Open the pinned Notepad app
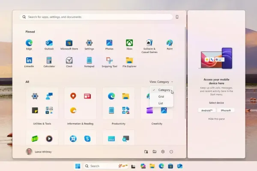Image resolution: width=257 pixels, height=171 pixels. [x=89, y=62]
